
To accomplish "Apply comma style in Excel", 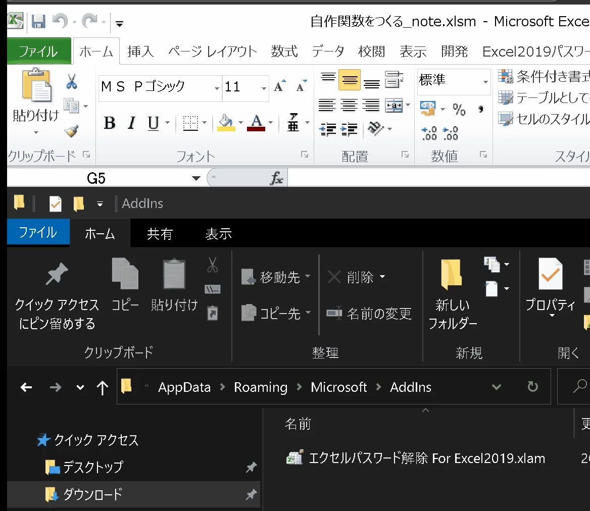I will point(480,110).
